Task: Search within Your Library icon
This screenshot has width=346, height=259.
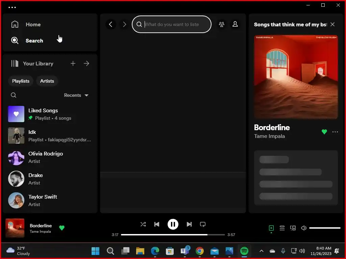Action: 14,95
